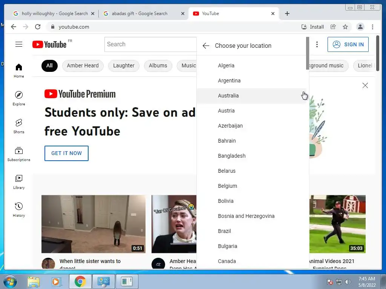
Task: Open Library in the sidebar
Action: (x=19, y=182)
